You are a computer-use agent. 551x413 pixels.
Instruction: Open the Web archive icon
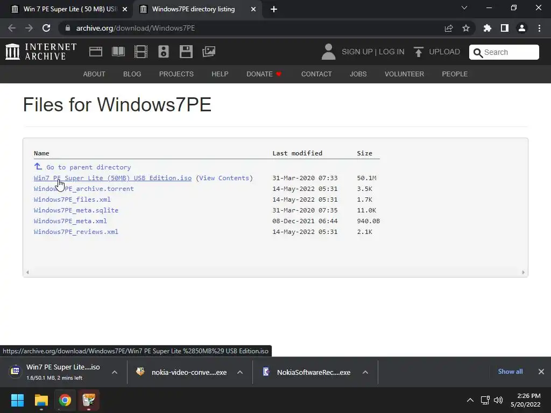(96, 52)
